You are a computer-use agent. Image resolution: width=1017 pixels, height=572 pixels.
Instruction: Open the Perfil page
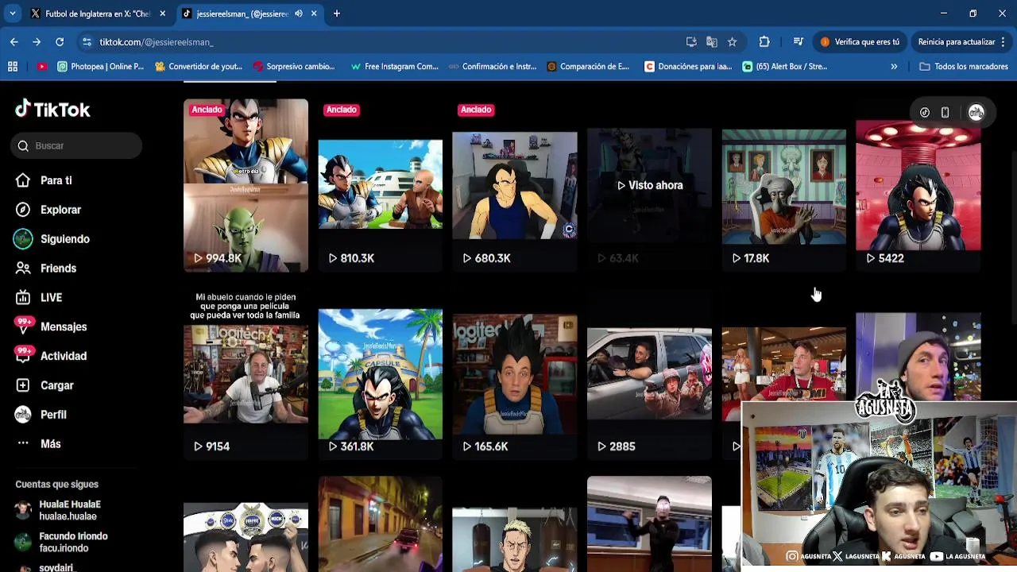[x=53, y=415]
